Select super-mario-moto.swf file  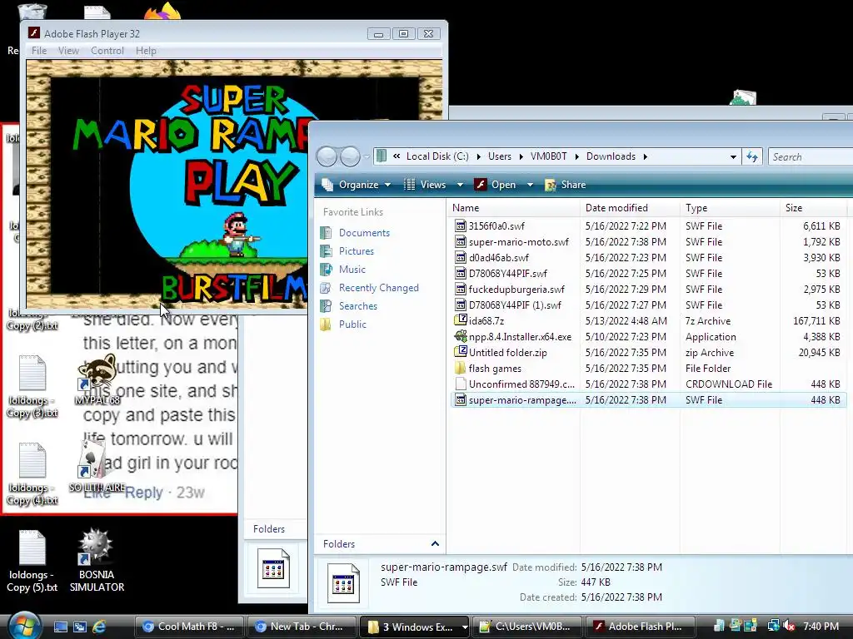pyautogui.click(x=518, y=242)
